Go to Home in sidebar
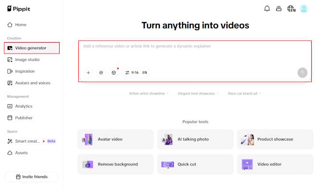 [32, 25]
